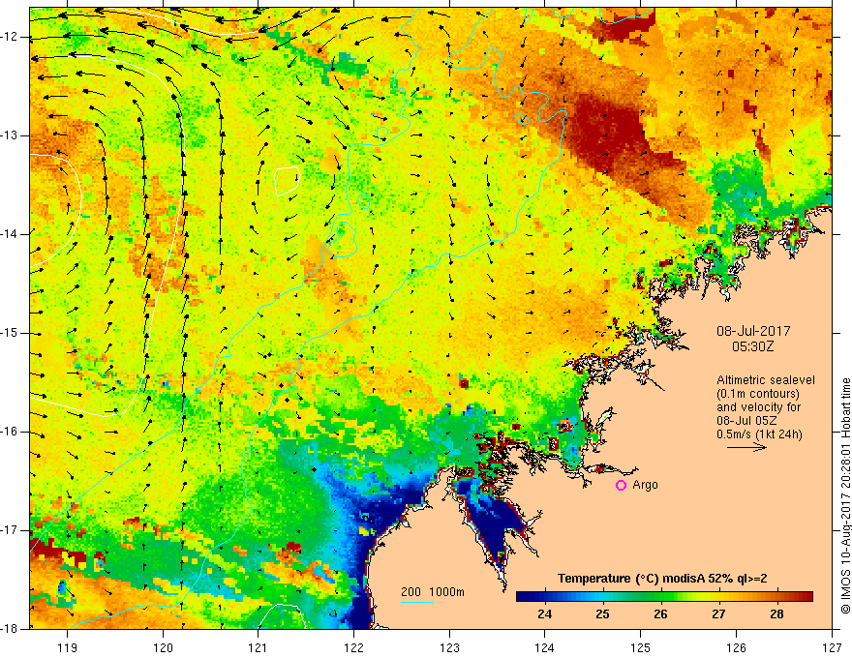Click the 200 1000m depth legend text

pos(433,592)
